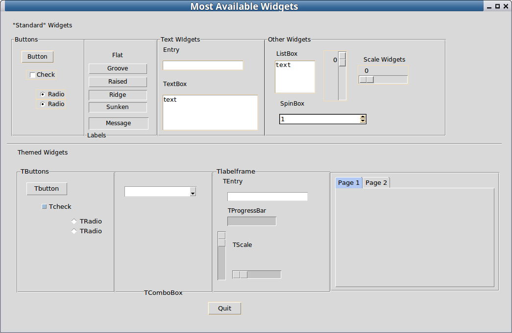This screenshot has width=512, height=333.
Task: Click the standard Button widget
Action: [x=37, y=57]
